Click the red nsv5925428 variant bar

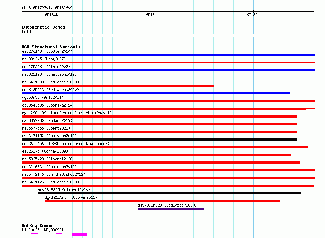(161, 163)
